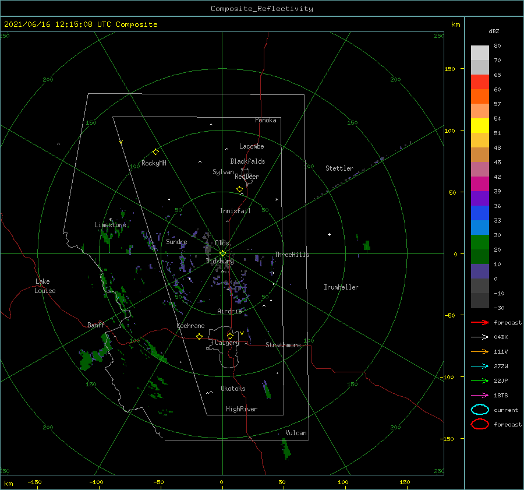Click the Sylvan label
Screen dimensions: 524x490
223,172
